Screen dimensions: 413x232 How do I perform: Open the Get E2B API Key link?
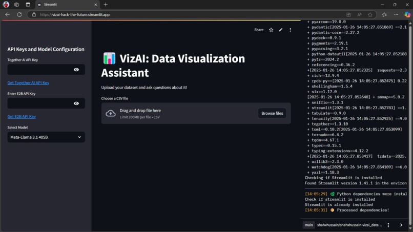point(22,116)
